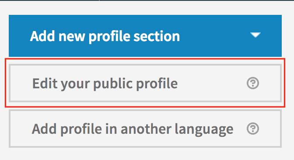Click the Add profile in another language text
The height and width of the screenshot is (160, 294).
133,129
